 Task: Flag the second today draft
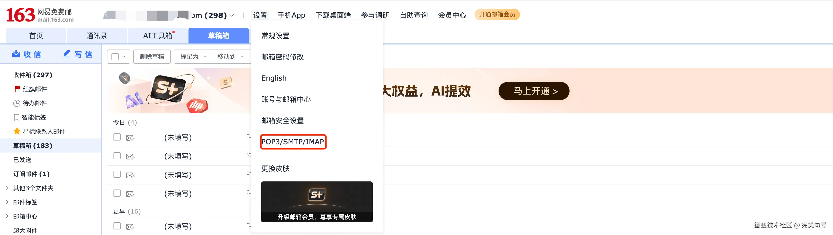click(249, 156)
